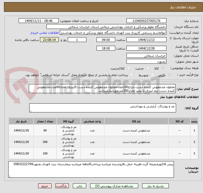Click ضدعفونی کننده دست in row 3
Screen dimensions: 203x193
136,153
